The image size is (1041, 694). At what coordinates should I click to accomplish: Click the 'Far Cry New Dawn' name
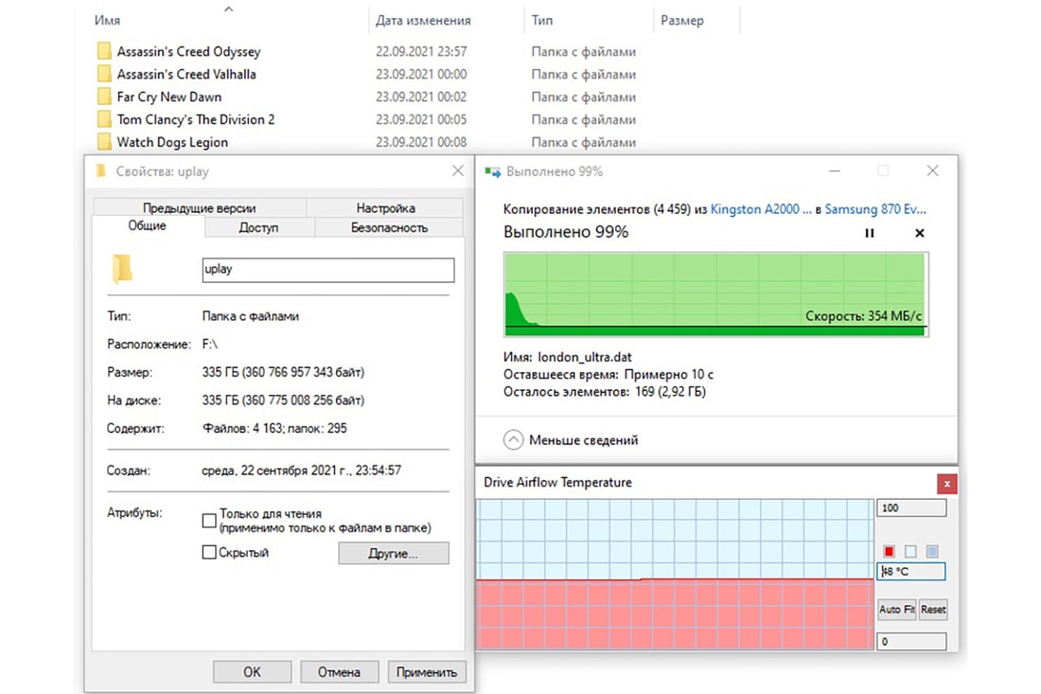[168, 97]
